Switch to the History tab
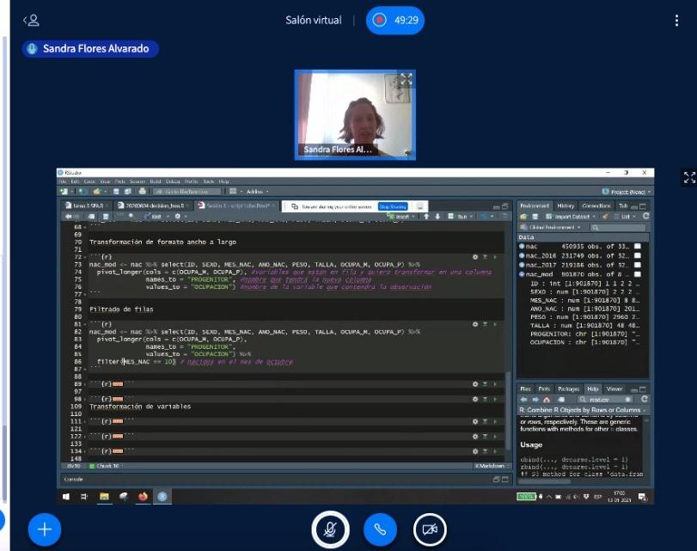 (x=566, y=206)
